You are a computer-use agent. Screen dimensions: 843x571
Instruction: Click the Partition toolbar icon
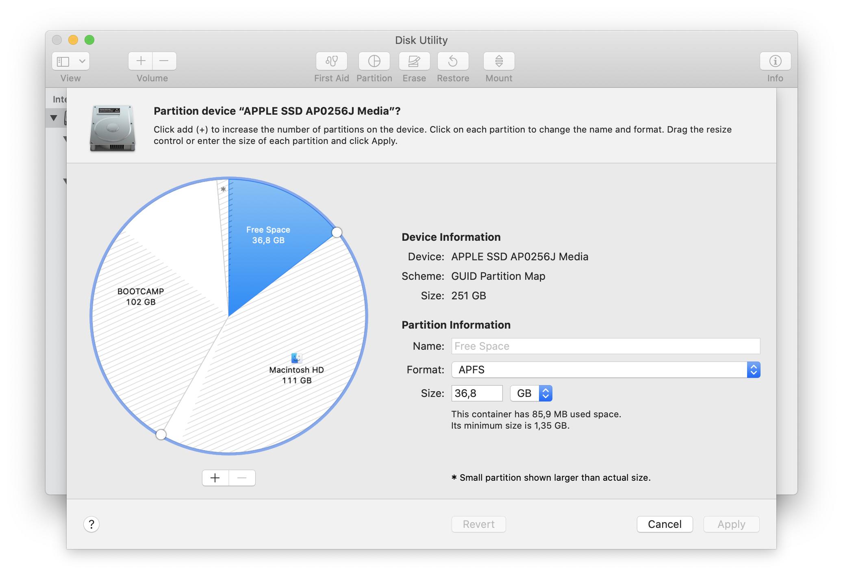click(374, 61)
